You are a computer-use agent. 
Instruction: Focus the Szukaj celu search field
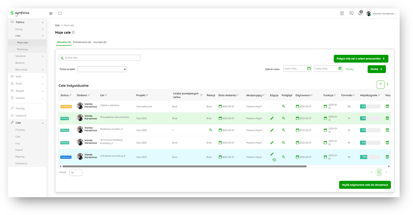[99, 58]
